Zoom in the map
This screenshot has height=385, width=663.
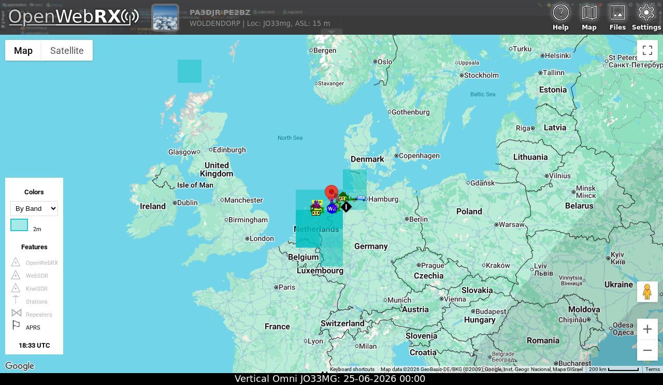[x=647, y=329]
